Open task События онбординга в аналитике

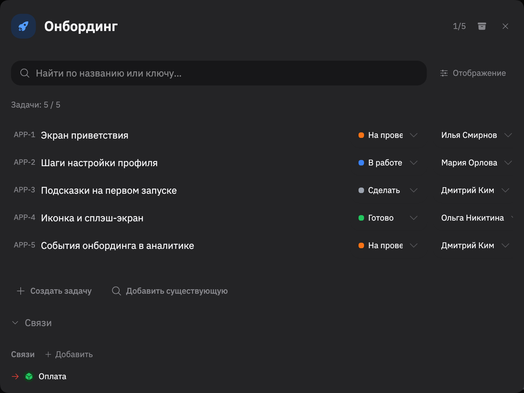pos(117,246)
